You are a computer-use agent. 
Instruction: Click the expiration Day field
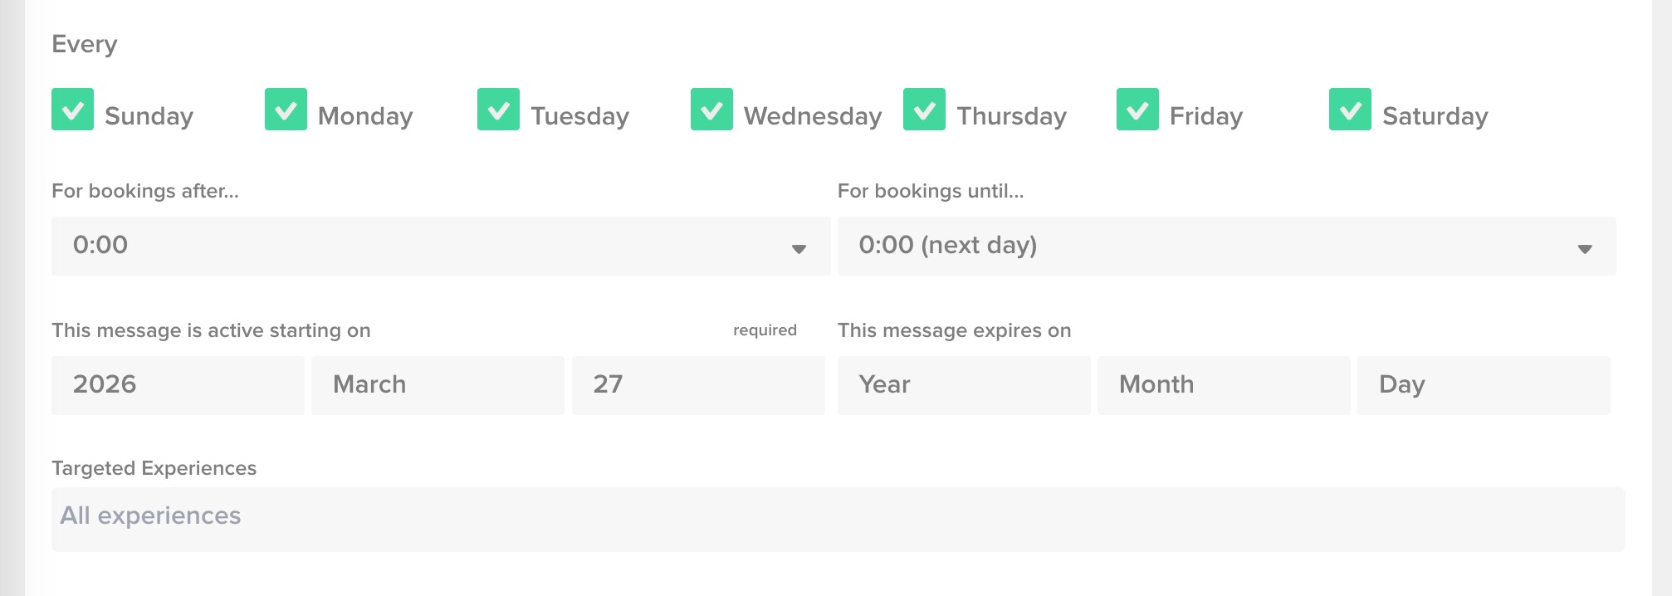1483,385
